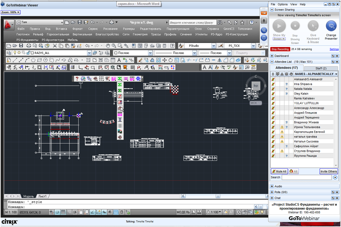Expand the Audio pane
This screenshot has width=341, height=227.
pos(272,186)
